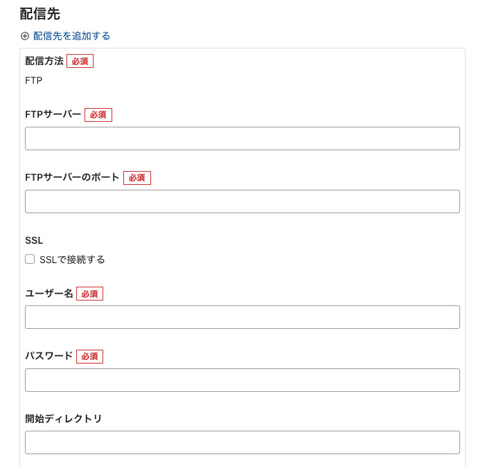This screenshot has width=485, height=466.
Task: Enable the SSLで接続する checkbox
Action: pyautogui.click(x=30, y=259)
